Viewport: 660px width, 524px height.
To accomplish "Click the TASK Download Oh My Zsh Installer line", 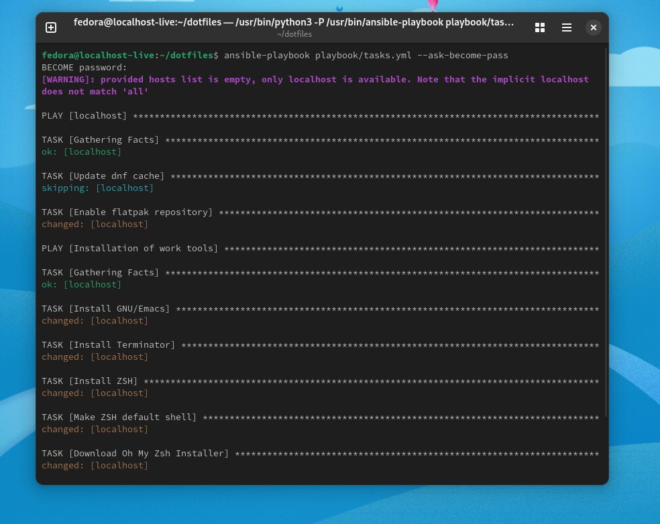I will [134, 453].
